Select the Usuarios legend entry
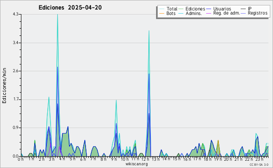 point(222,9)
